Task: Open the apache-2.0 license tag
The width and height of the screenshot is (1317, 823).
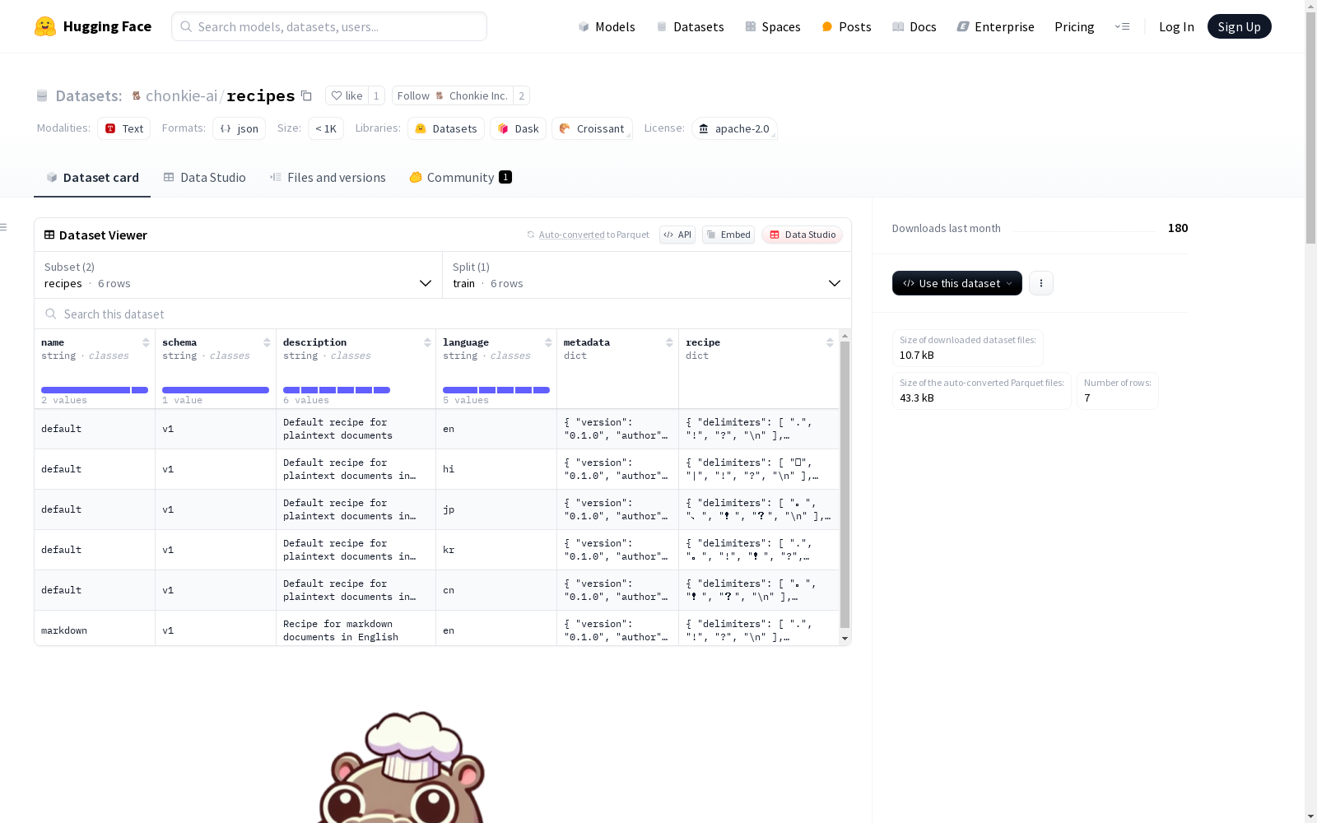Action: click(x=734, y=128)
